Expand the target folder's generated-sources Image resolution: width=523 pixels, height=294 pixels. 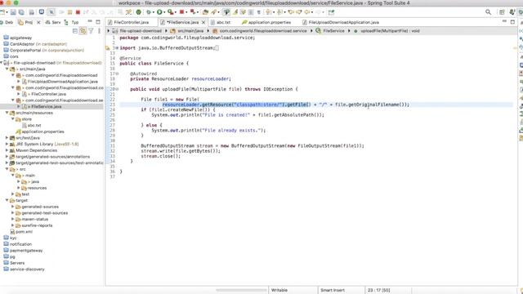click(13, 207)
